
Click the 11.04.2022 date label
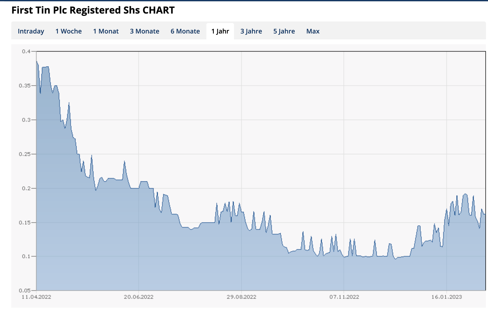pos(36,297)
